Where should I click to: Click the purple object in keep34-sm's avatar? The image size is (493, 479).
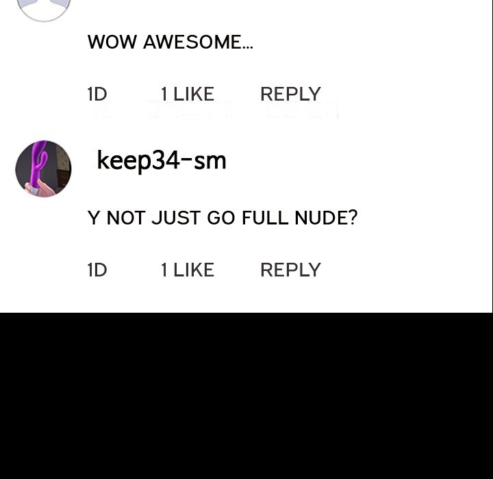(x=39, y=163)
